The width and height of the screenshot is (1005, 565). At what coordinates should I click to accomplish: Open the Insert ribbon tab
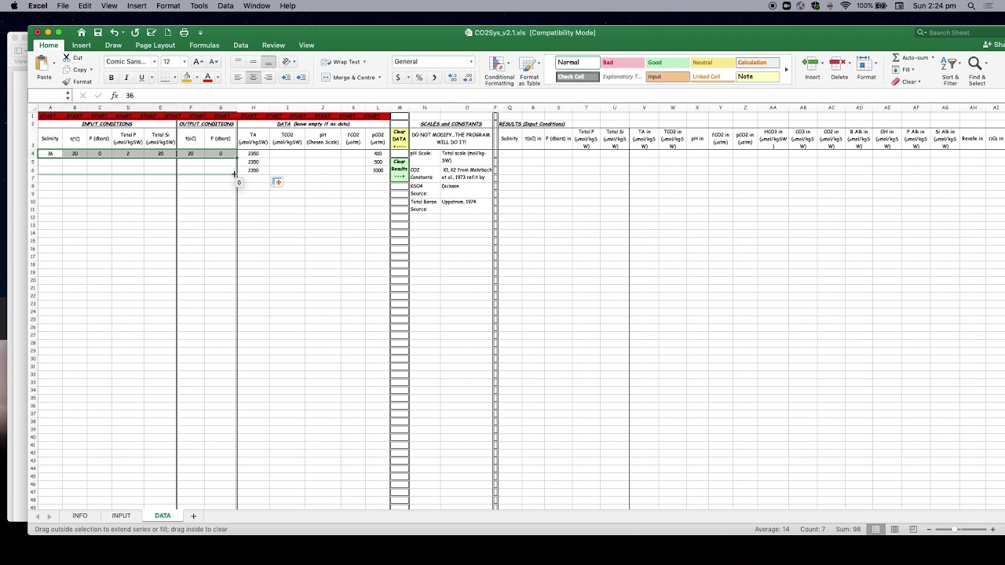click(x=82, y=46)
